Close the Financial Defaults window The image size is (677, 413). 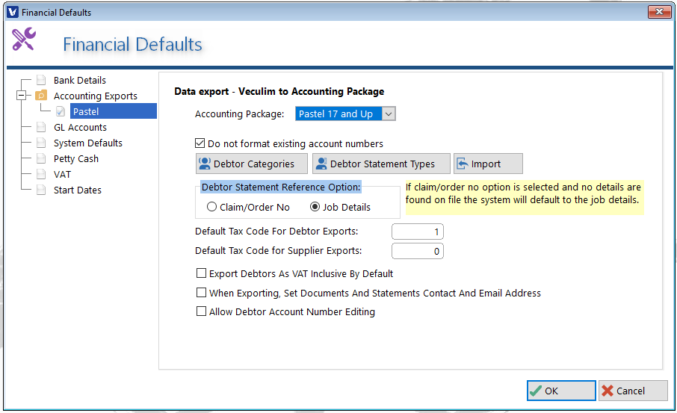(x=659, y=12)
